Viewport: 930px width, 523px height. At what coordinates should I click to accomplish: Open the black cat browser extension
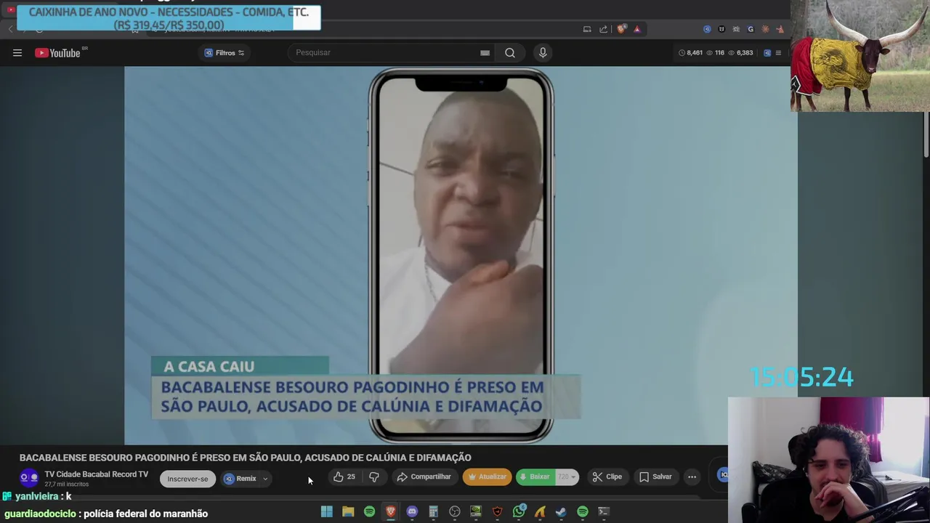click(x=721, y=29)
